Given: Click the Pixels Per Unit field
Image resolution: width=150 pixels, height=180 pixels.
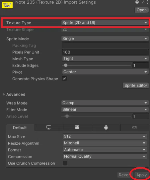Looking at the screenshot, I should click(105, 52).
